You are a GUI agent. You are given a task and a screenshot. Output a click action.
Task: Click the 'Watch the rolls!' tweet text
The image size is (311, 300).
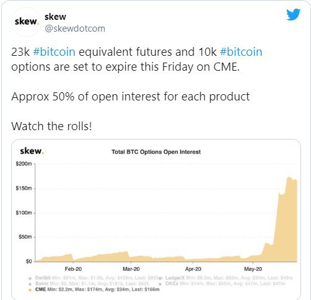(x=51, y=126)
